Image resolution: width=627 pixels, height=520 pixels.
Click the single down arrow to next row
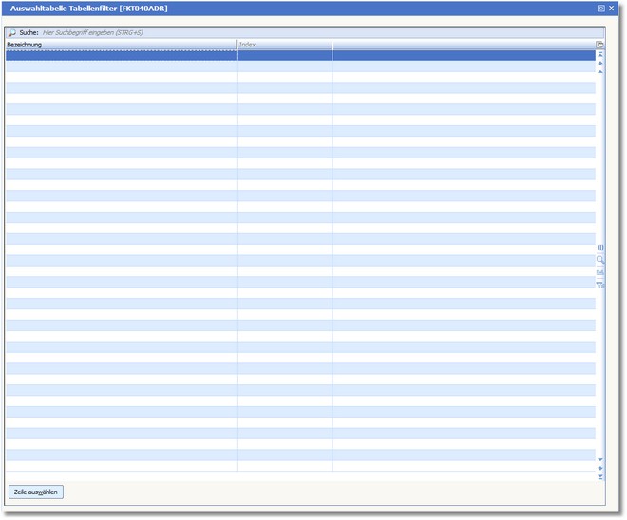coord(600,459)
